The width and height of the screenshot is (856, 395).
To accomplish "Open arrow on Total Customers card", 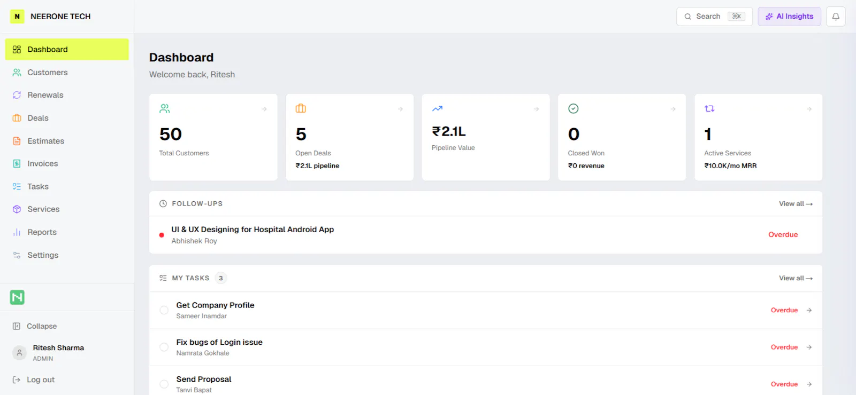I will 264,109.
